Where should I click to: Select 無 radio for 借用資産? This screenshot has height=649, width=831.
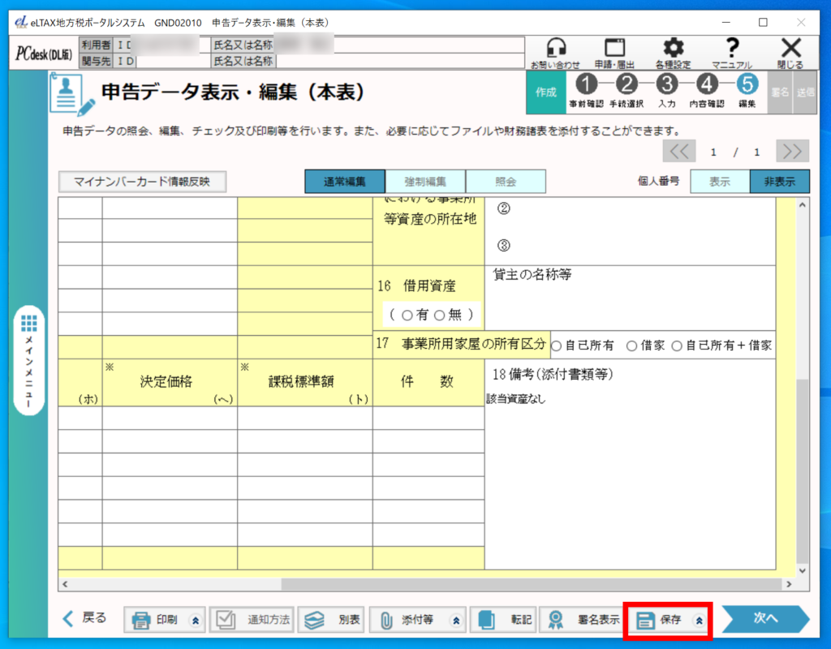[440, 316]
